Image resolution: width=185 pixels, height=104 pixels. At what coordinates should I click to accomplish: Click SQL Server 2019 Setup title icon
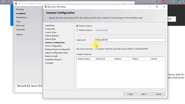pyautogui.click(x=46, y=7)
